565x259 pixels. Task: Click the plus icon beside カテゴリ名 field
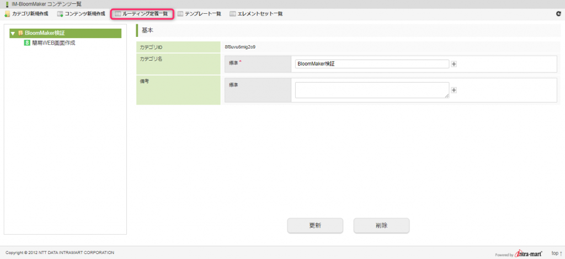click(x=454, y=64)
